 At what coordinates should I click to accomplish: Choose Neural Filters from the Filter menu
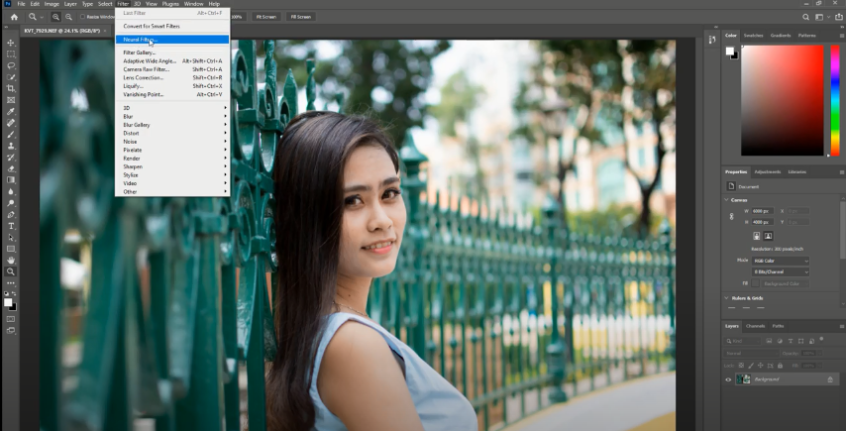tap(139, 40)
